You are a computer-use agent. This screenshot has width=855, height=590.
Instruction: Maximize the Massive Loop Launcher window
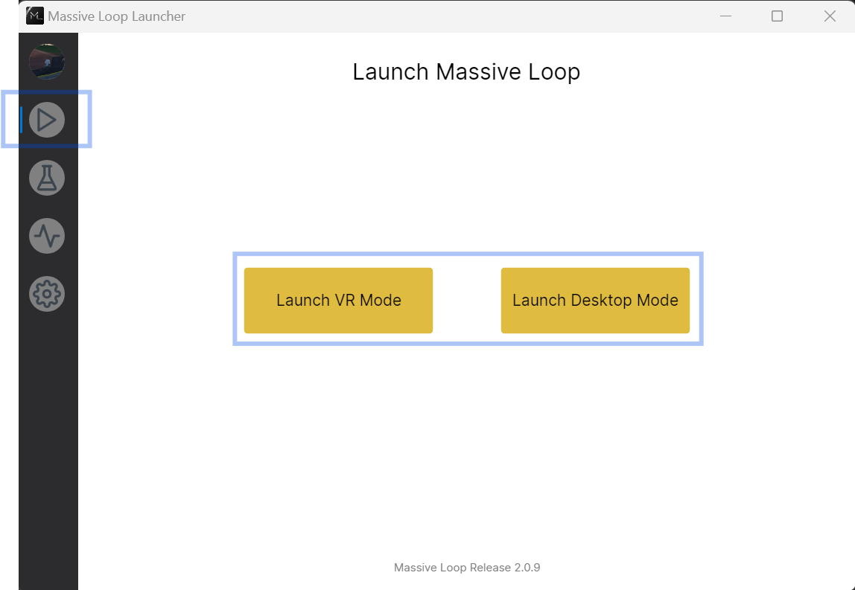[x=777, y=16]
